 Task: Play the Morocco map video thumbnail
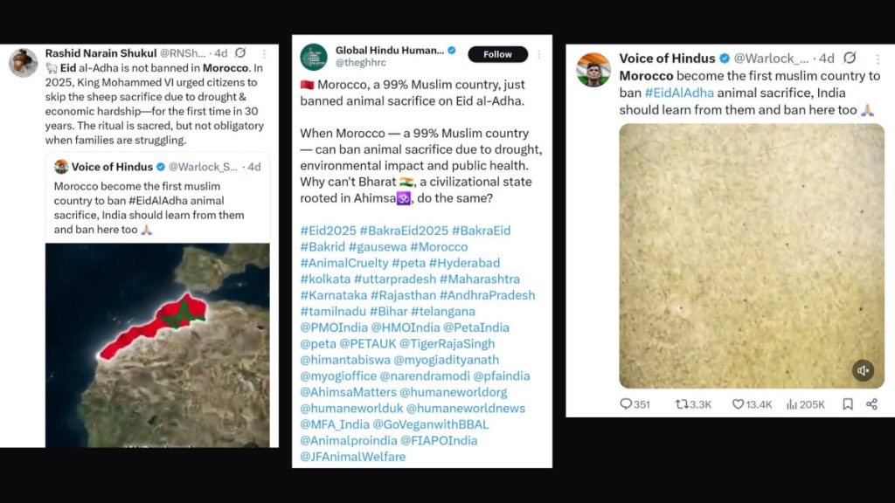pyautogui.click(x=157, y=345)
